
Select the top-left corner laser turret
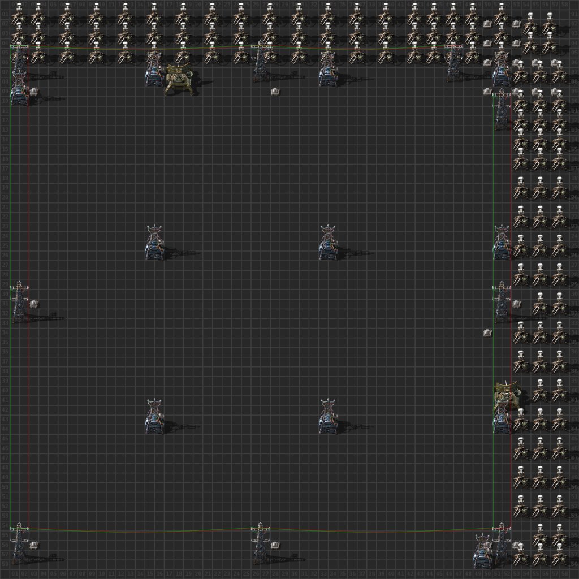coord(20,14)
